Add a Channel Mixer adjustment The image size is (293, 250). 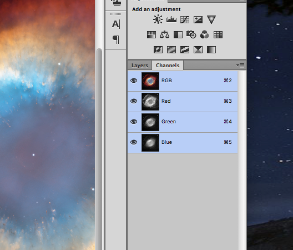[x=205, y=34]
